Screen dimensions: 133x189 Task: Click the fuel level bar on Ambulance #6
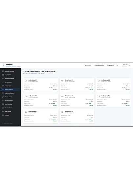(x=126, y=104)
